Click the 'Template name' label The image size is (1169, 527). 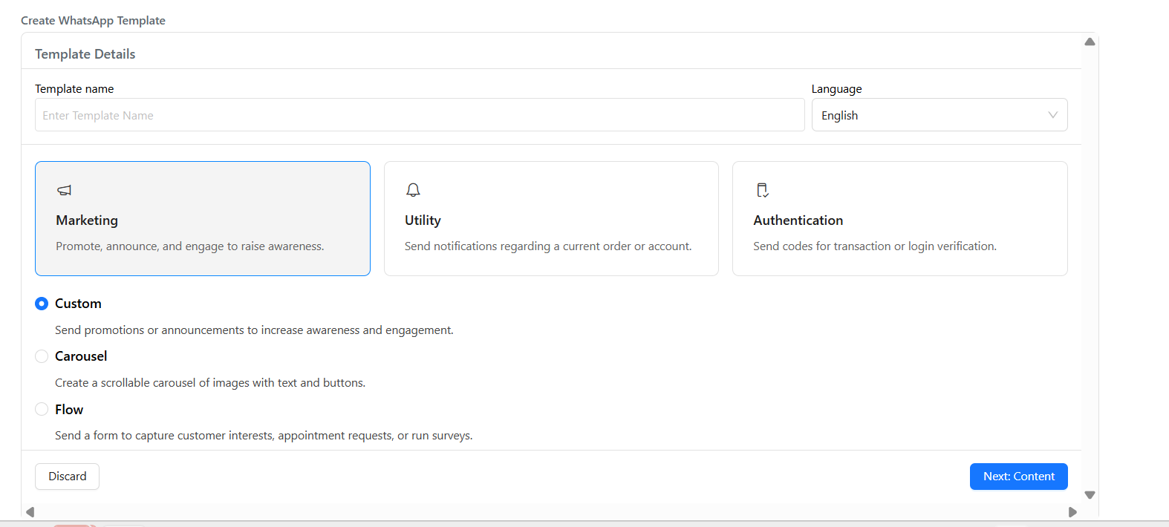74,89
